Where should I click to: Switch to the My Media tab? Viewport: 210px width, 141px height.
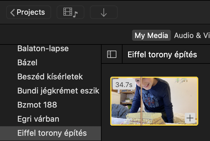click(x=152, y=35)
